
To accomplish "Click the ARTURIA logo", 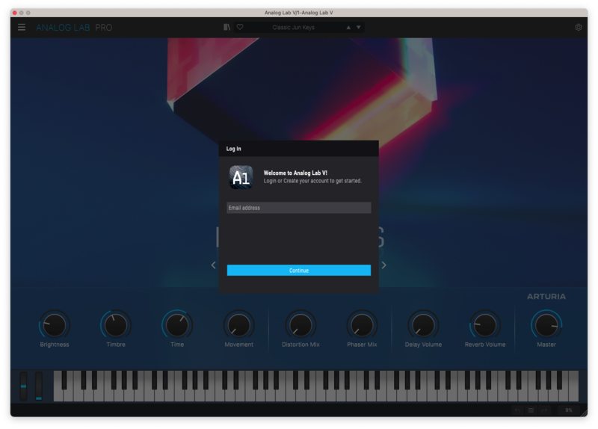I will click(546, 296).
